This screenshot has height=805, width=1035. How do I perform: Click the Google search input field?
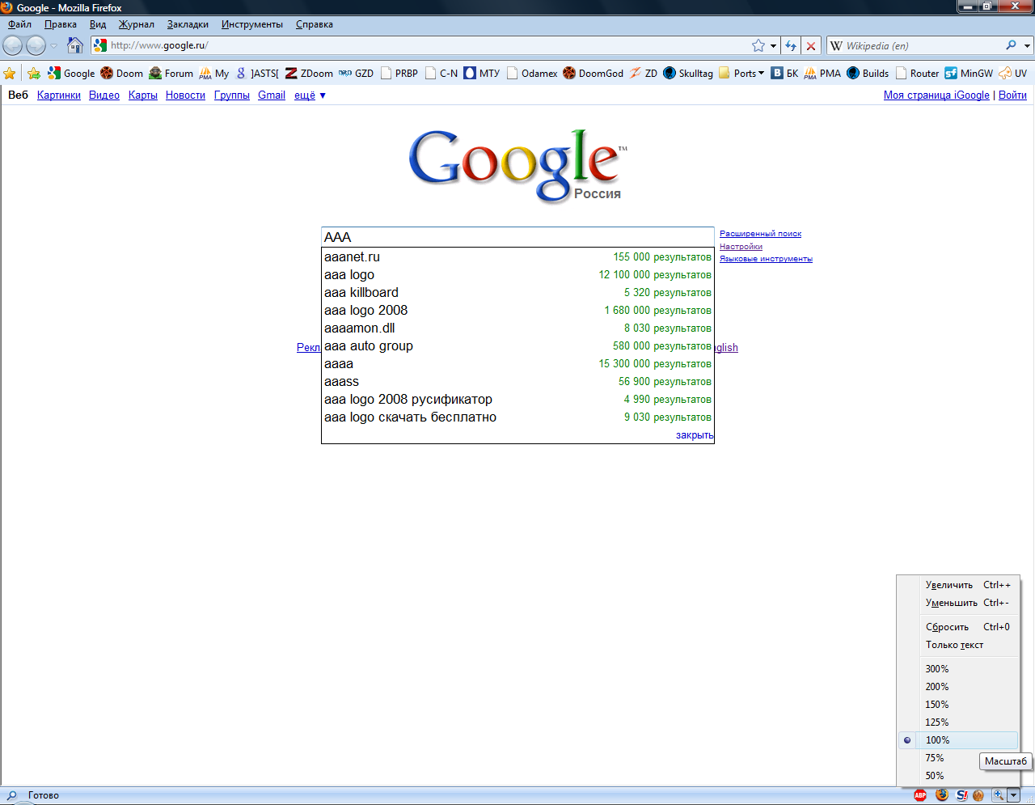pyautogui.click(x=517, y=237)
